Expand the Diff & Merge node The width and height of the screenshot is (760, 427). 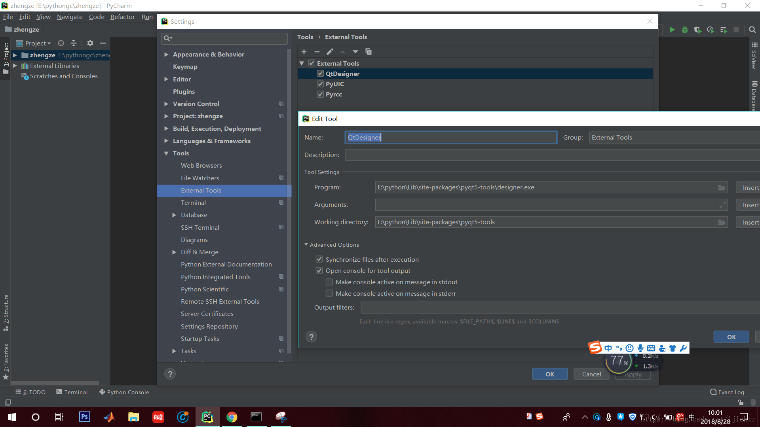coord(174,252)
